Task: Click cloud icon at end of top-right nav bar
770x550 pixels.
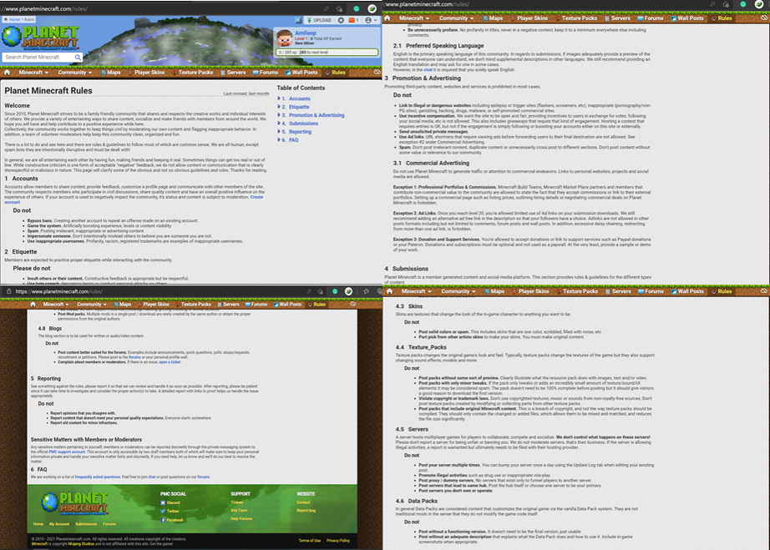Action: click(764, 18)
